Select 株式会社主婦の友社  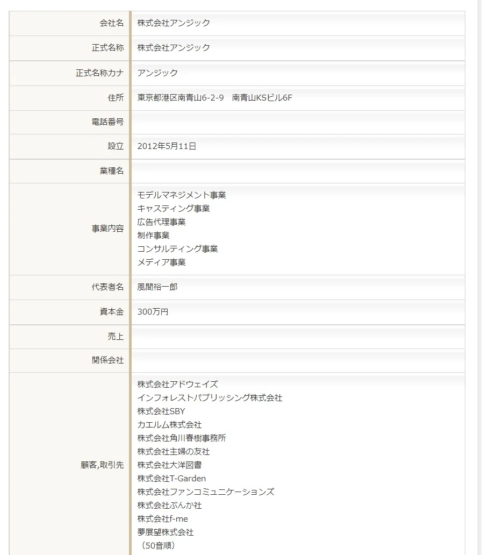pos(174,452)
